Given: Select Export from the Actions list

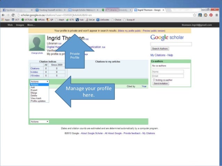Looking at the screenshot, I should (39, 90).
